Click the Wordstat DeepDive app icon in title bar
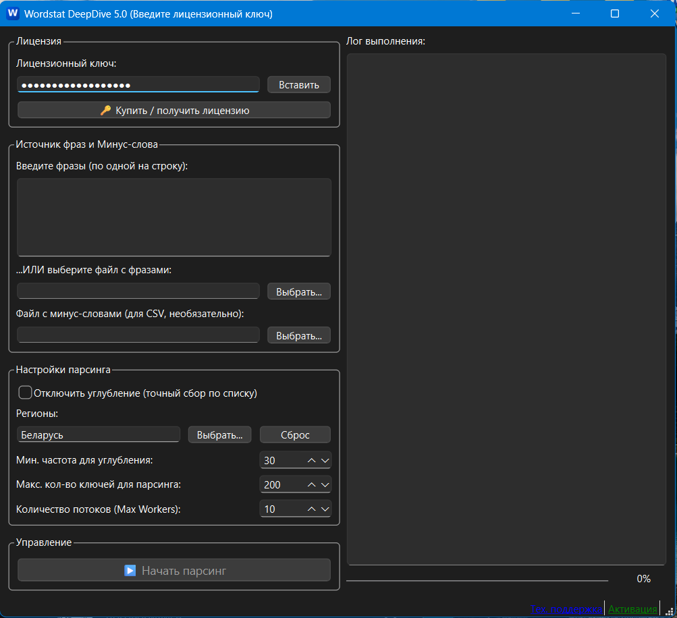The width and height of the screenshot is (677, 618). [13, 13]
